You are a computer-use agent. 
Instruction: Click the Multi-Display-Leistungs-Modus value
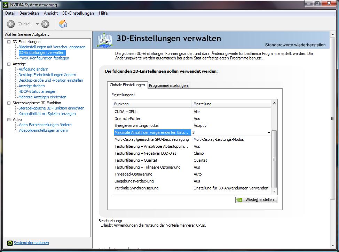point(219,139)
